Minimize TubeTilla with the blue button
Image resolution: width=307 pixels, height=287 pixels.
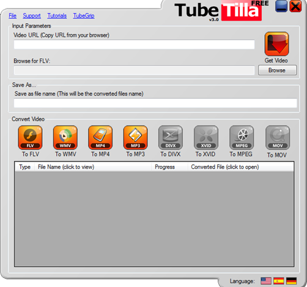click(x=281, y=6)
